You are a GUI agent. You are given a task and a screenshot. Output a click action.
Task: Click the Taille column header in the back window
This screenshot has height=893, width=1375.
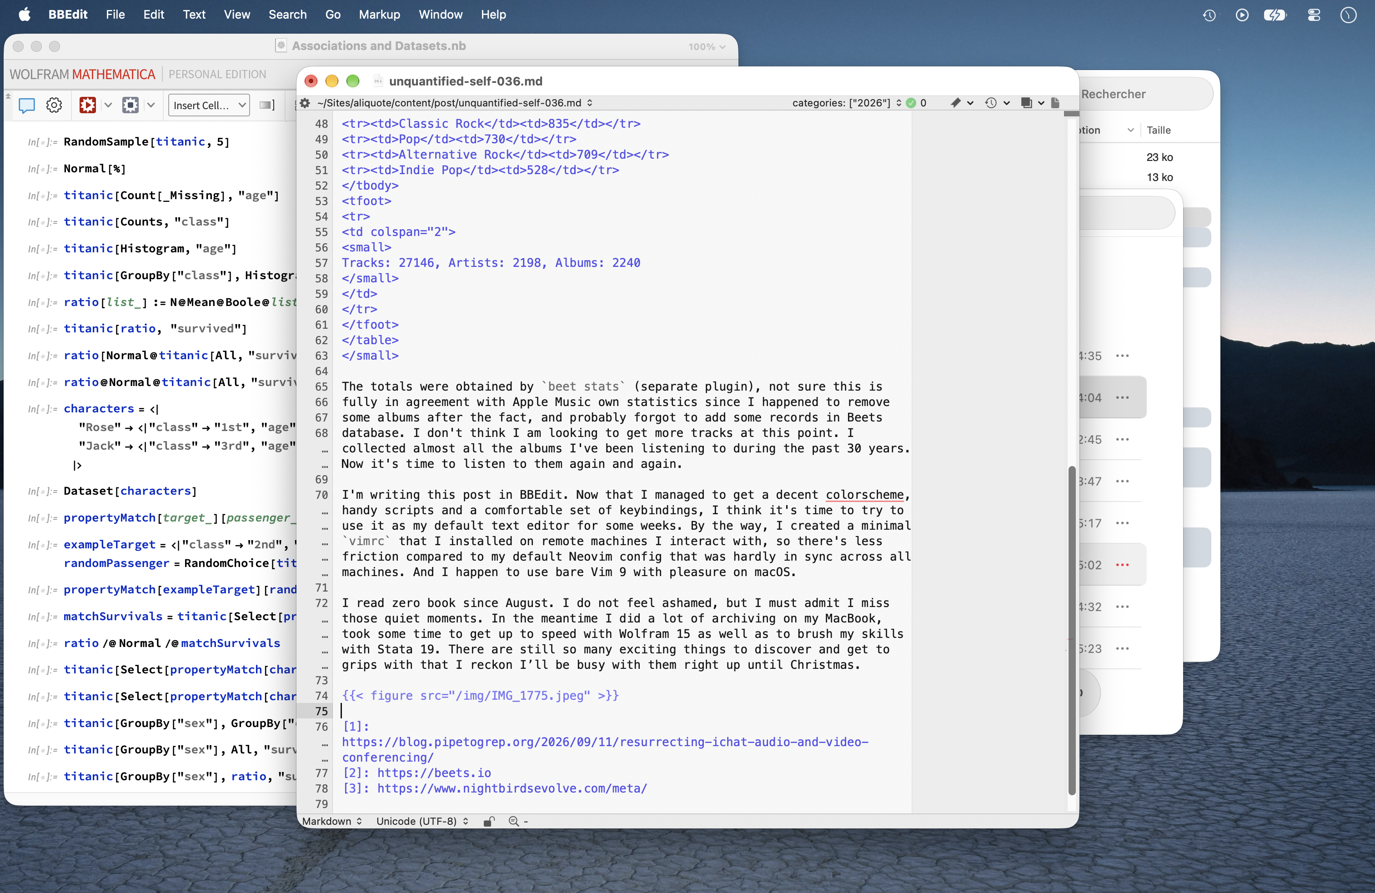1159,130
